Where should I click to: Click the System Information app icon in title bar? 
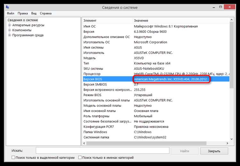pyautogui.click(x=7, y=7)
